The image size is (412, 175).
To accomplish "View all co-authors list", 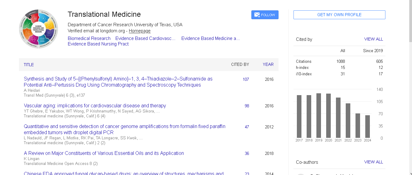I will pos(373,162).
